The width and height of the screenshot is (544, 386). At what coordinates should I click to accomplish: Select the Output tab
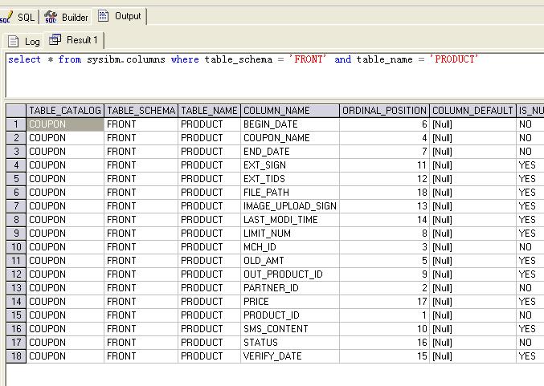click(120, 15)
